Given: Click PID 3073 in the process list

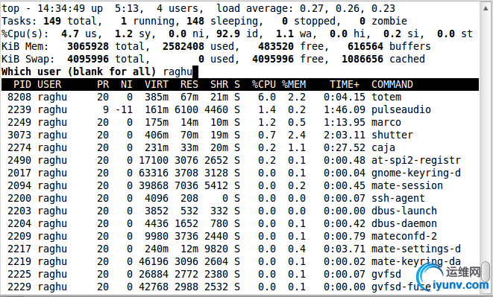Looking at the screenshot, I should tap(19, 135).
